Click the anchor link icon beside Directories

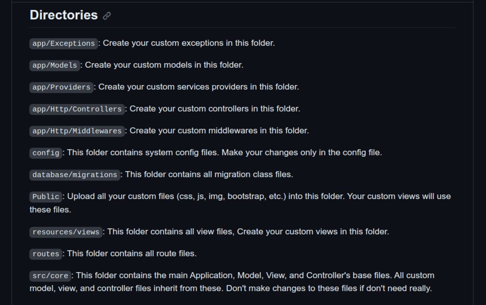[x=107, y=16]
